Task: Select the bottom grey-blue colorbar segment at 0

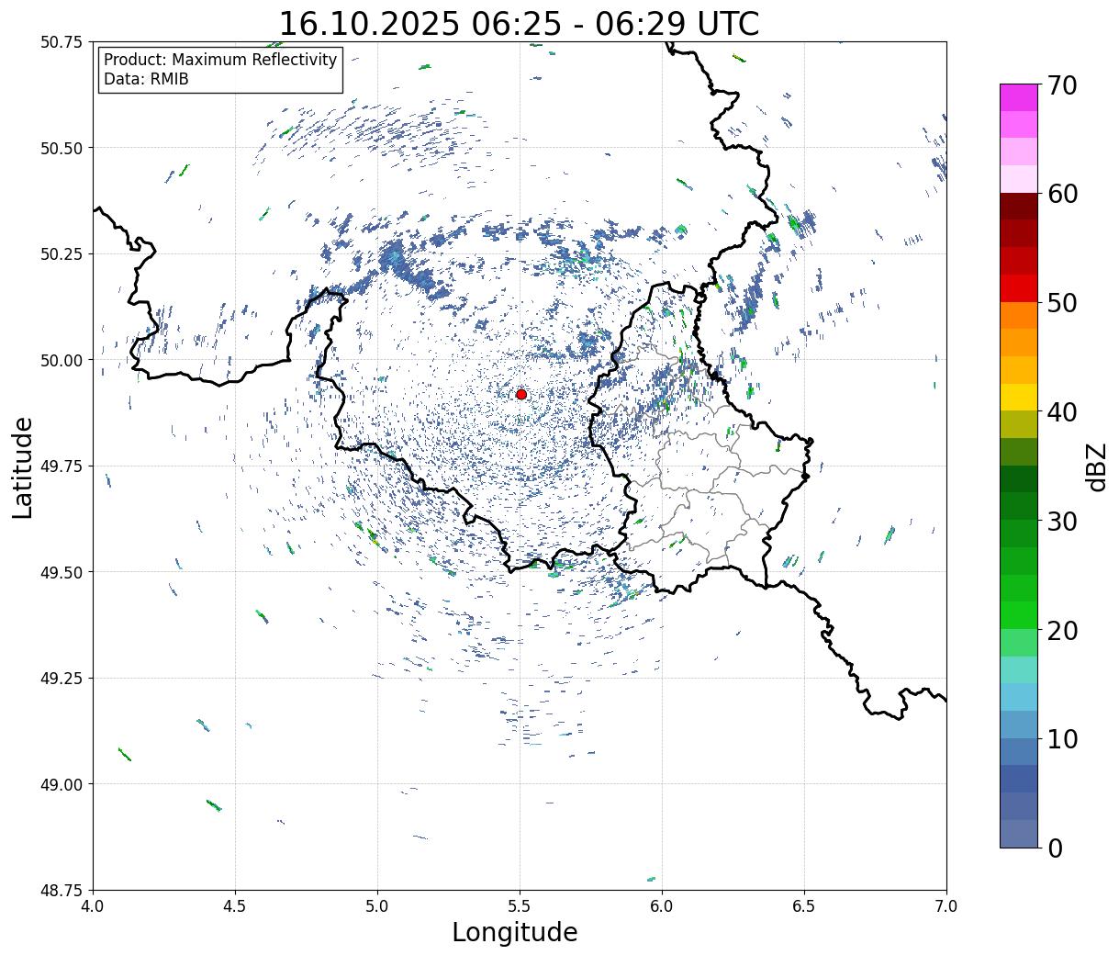Action: [x=1018, y=833]
